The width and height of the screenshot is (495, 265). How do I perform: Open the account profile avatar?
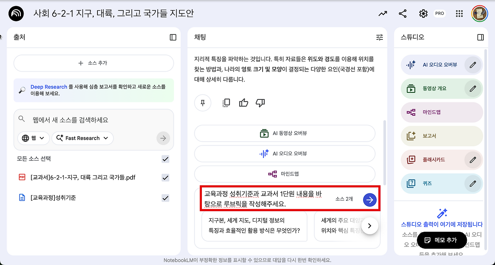click(480, 14)
